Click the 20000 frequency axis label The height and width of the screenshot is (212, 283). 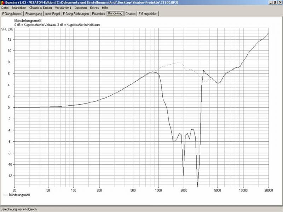(x=268, y=190)
